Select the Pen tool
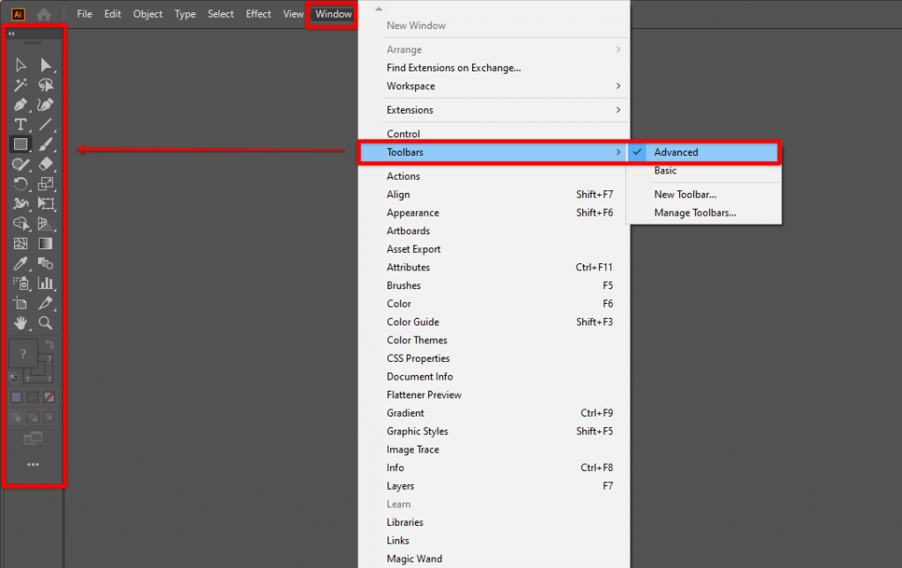 [21, 105]
